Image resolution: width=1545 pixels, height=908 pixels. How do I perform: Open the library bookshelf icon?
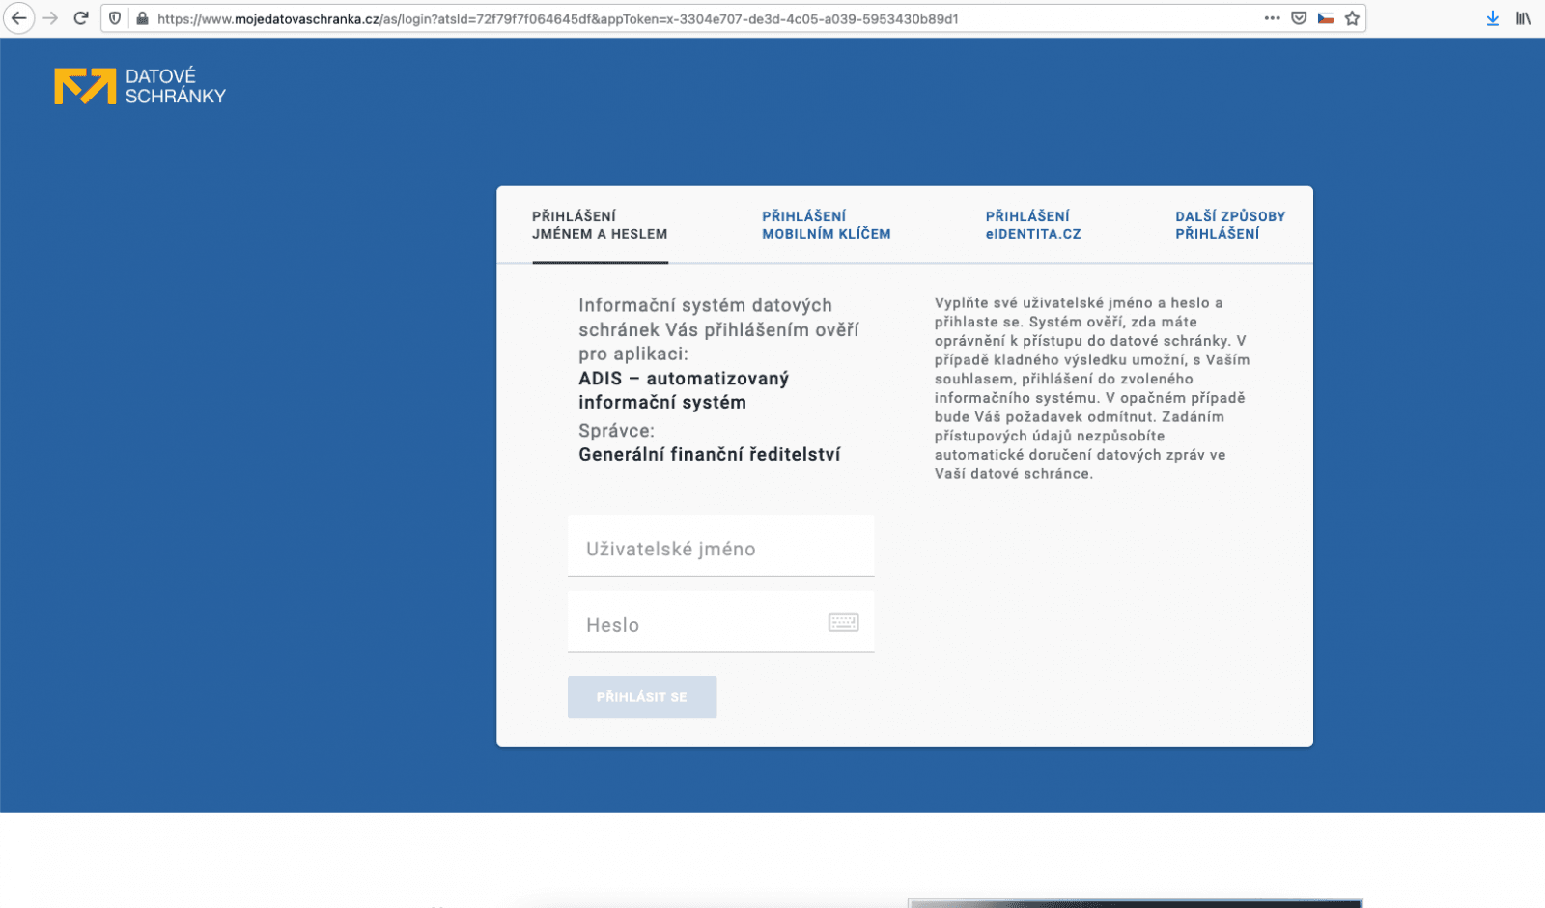tap(1523, 18)
